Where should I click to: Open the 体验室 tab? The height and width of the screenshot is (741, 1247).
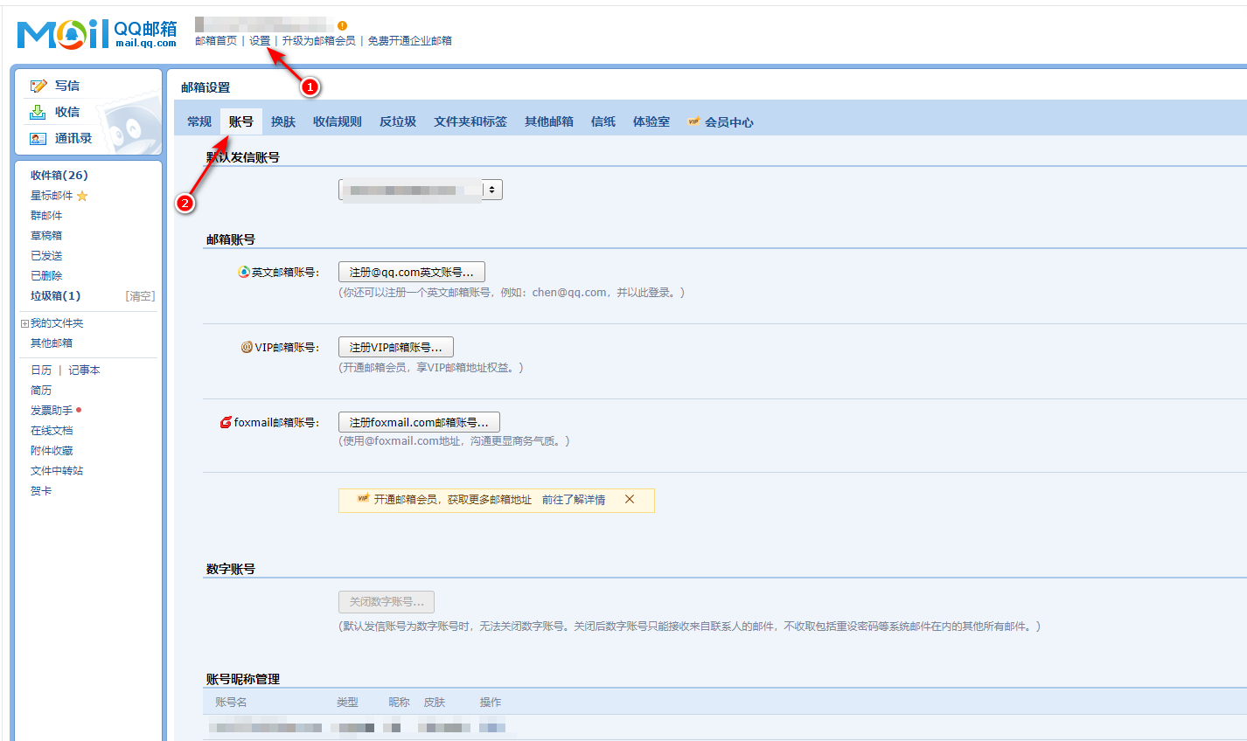point(651,121)
